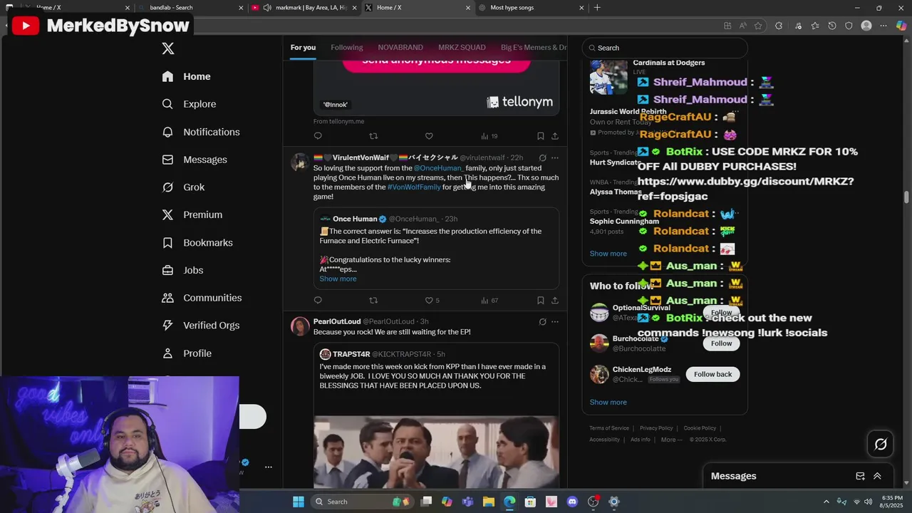The image size is (912, 513).
Task: Open Privacy Policy link
Action: (x=656, y=428)
